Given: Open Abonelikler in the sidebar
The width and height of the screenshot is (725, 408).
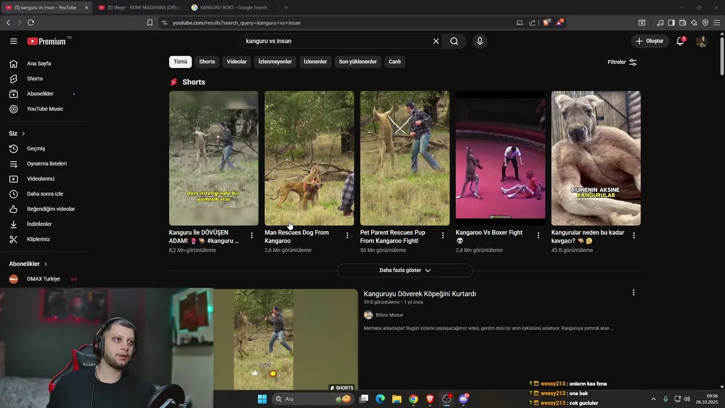Looking at the screenshot, I should pyautogui.click(x=40, y=93).
